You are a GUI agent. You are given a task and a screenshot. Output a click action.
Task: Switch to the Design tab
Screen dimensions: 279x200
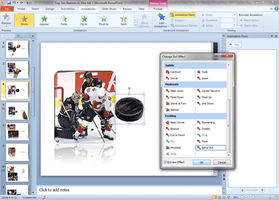pyautogui.click(x=50, y=9)
